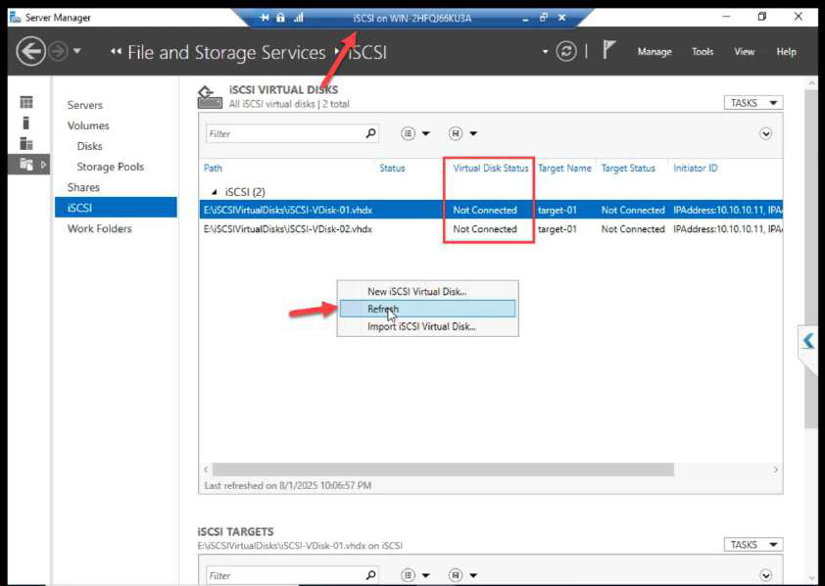This screenshot has height=586, width=825.
Task: Choose Refresh in context menu
Action: (x=427, y=309)
